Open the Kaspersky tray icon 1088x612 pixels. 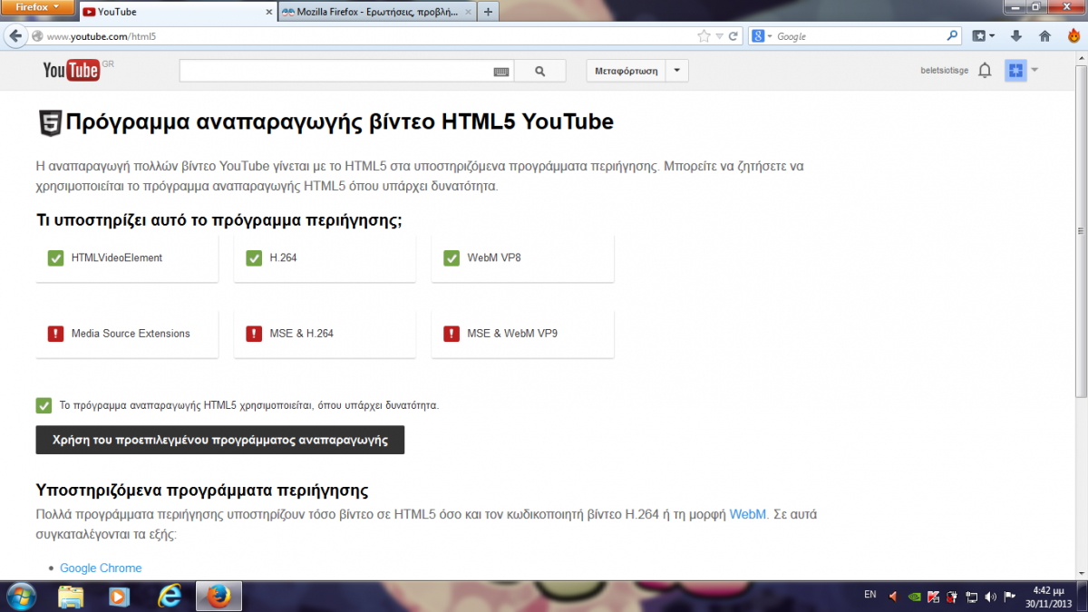(932, 597)
